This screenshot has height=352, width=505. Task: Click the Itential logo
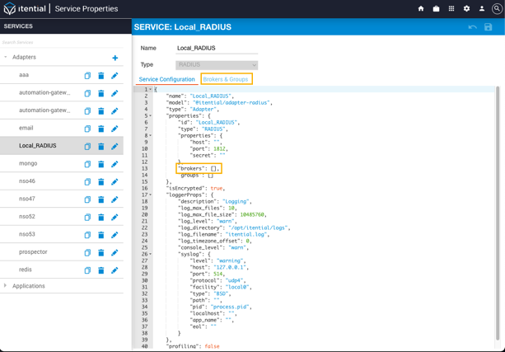[25, 9]
